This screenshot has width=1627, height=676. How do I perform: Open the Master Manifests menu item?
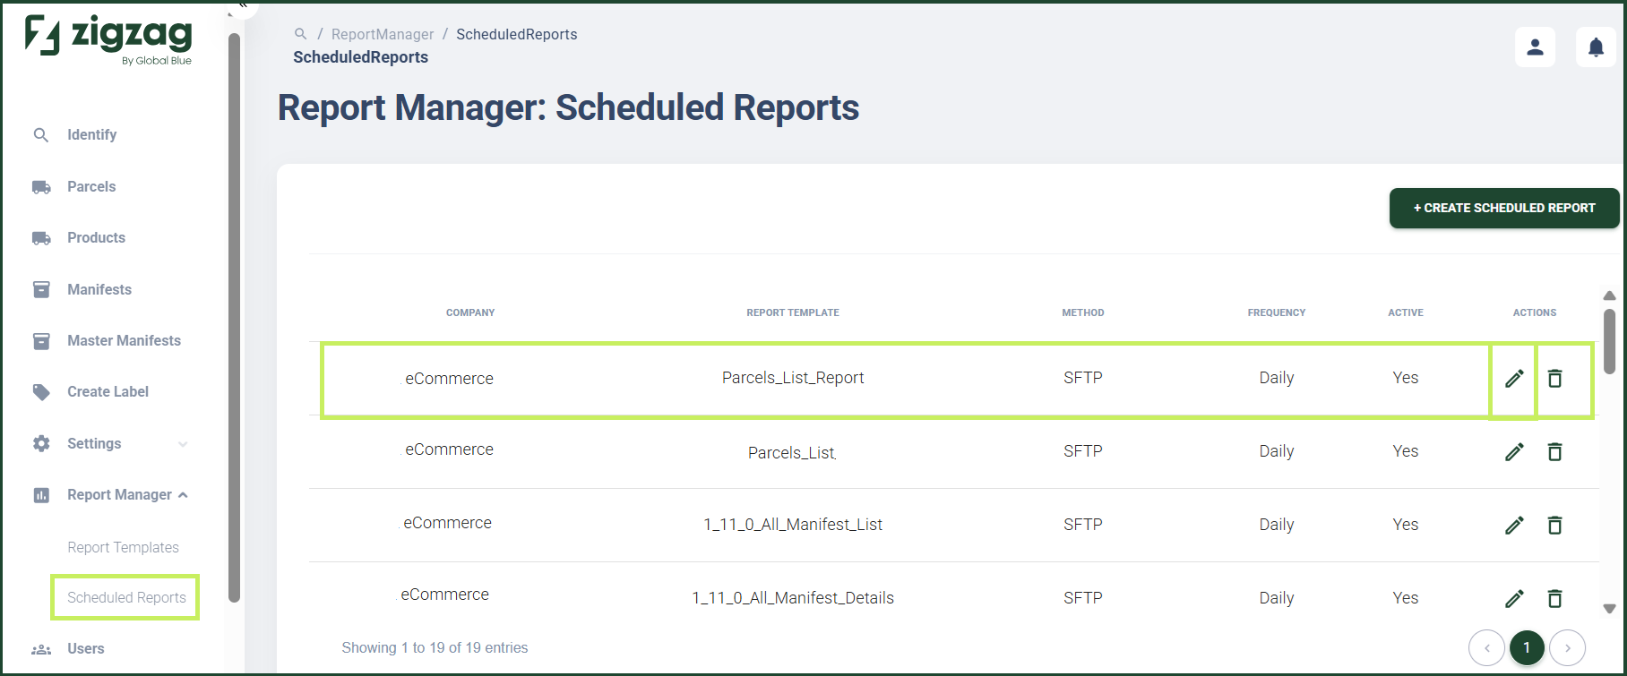[124, 341]
